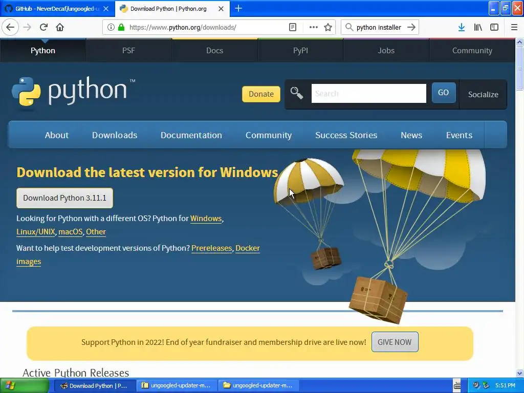
Task: Open the Community top navigation tab
Action: click(472, 51)
